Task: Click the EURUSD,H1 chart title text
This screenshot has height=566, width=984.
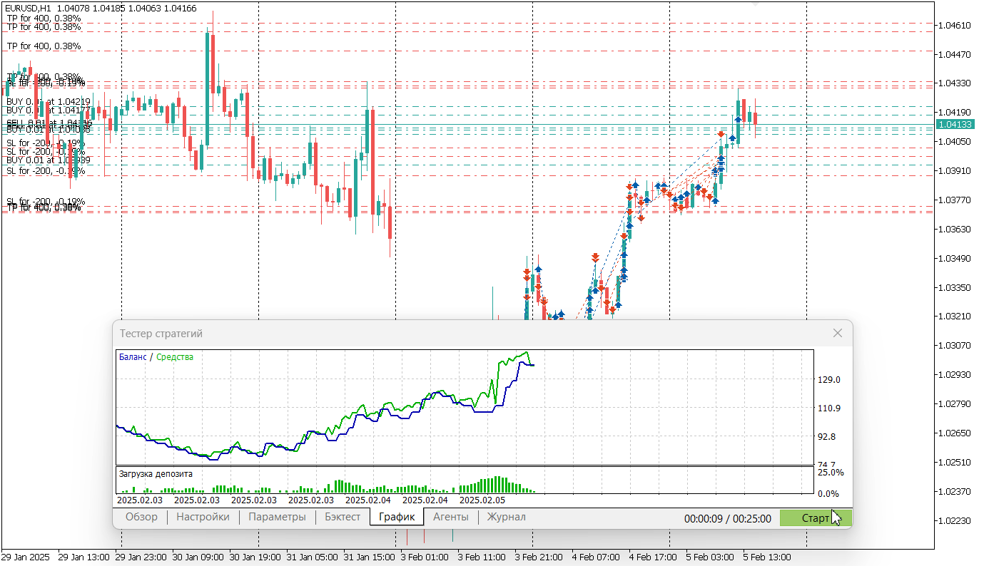Action: pos(24,8)
